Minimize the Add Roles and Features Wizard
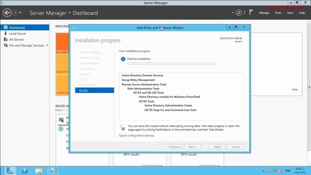Screen dimensions: 311x175 click(x=229, y=27)
